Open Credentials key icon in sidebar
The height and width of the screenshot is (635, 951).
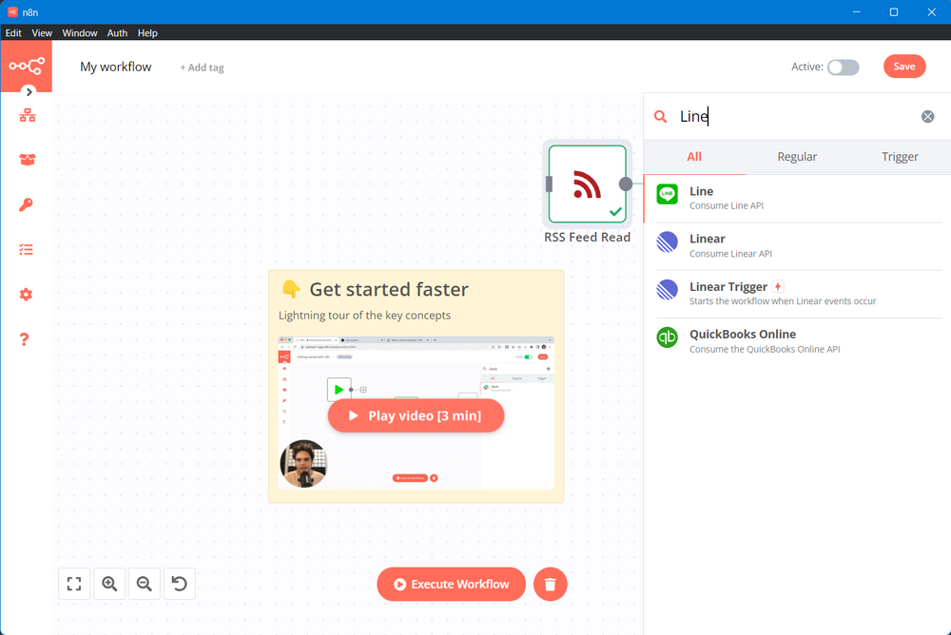coord(27,204)
